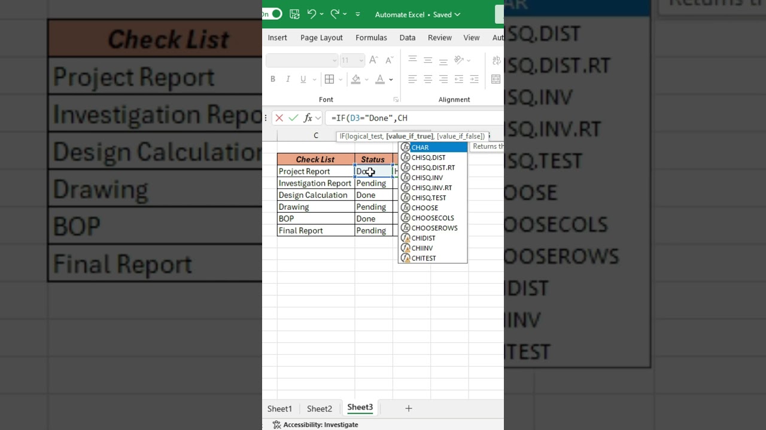Viewport: 766px width, 430px height.
Task: Click Top Align icon
Action: (412, 60)
